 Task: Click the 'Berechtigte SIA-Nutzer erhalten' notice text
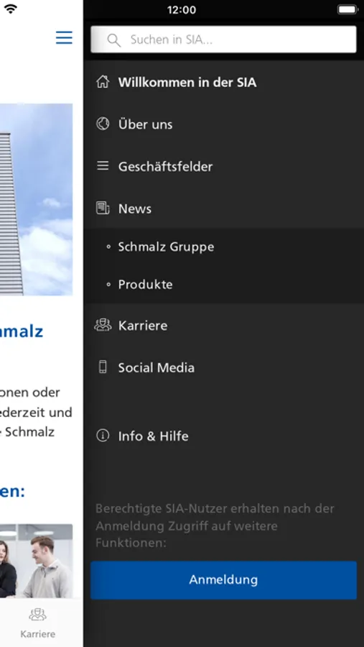(x=215, y=526)
